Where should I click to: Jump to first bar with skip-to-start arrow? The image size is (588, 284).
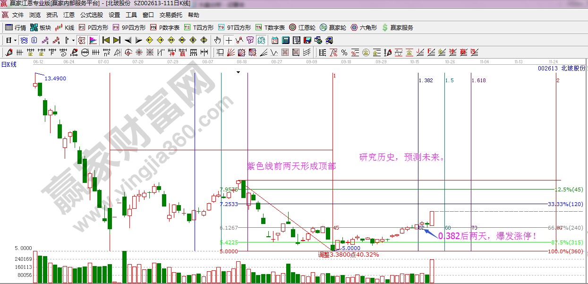click(x=106, y=40)
